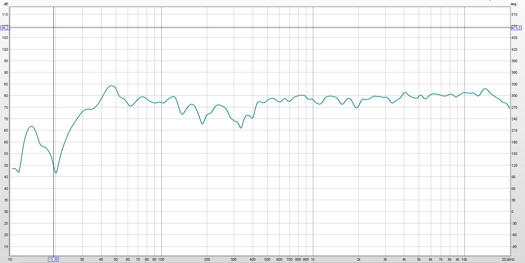This screenshot has height=263, width=525.
Task: Click the 240 label on the degree axis
Action: (515, 119)
